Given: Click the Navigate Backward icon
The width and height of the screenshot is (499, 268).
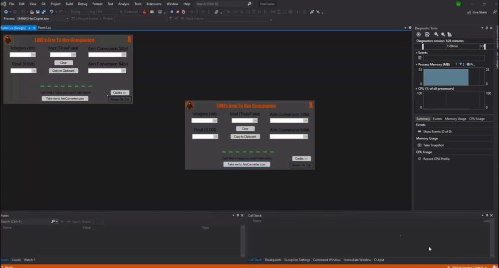Looking at the screenshot, I should click(5, 12).
